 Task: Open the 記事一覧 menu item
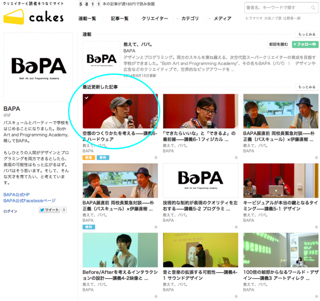click(119, 19)
